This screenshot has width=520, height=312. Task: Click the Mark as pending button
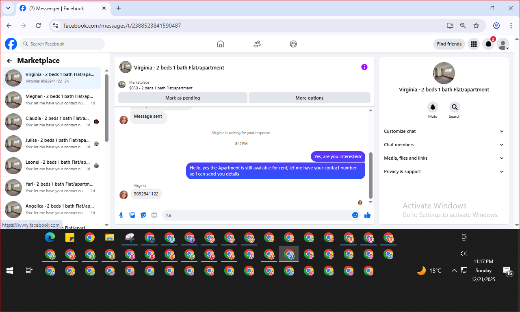tap(183, 98)
